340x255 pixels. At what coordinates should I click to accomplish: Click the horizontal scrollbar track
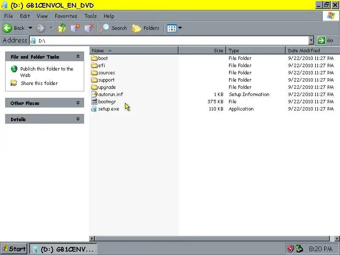pos(332,238)
